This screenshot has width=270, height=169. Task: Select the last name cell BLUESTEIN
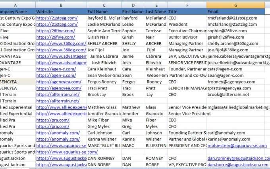[x=156, y=146]
